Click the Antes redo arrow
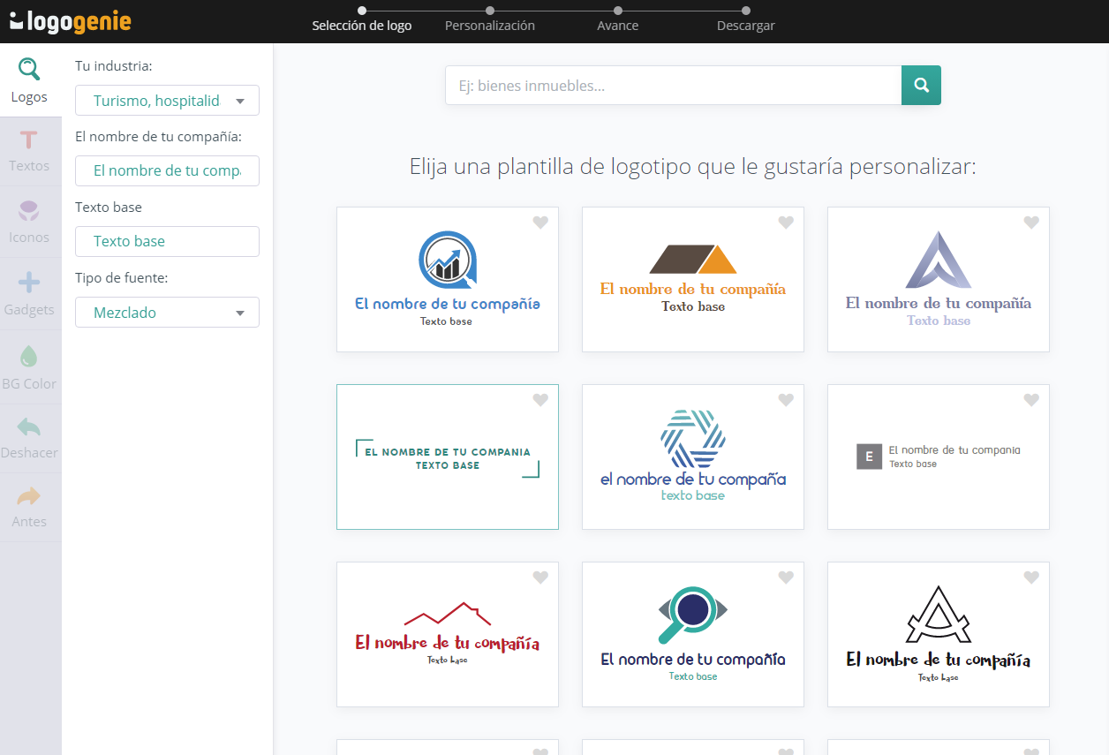Viewport: 1109px width, 755px height. point(29,507)
